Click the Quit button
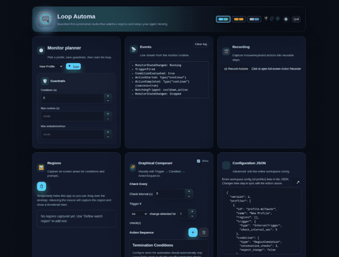The height and width of the screenshot is (257, 339). [x=296, y=19]
